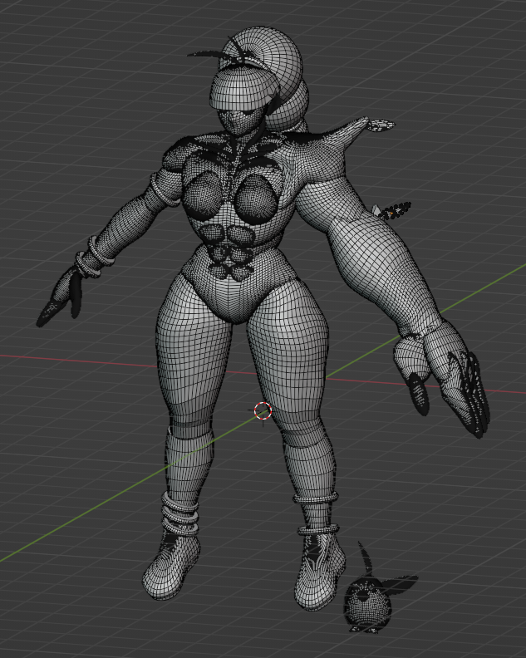Click the character's face mesh

(238, 123)
